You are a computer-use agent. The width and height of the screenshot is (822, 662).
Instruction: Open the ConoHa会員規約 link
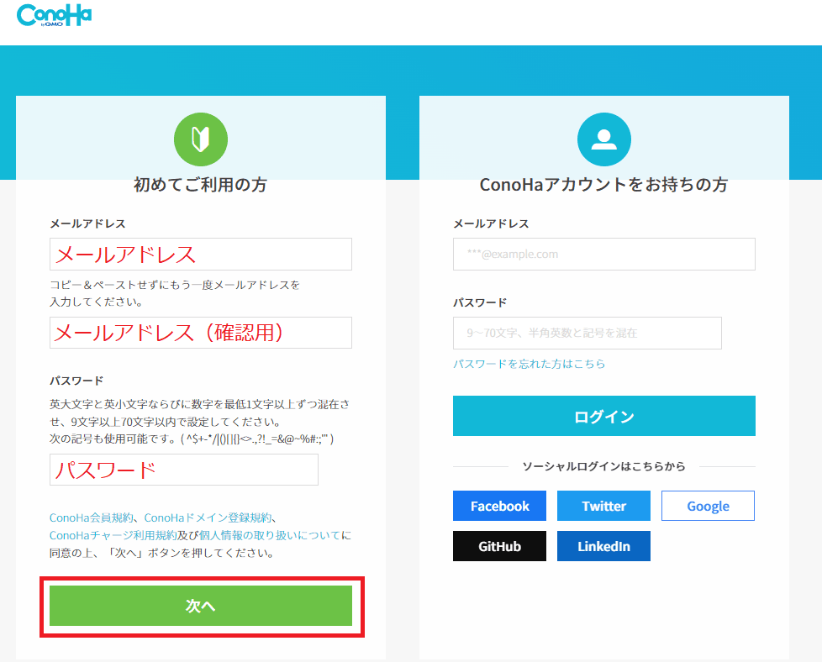[x=92, y=518]
